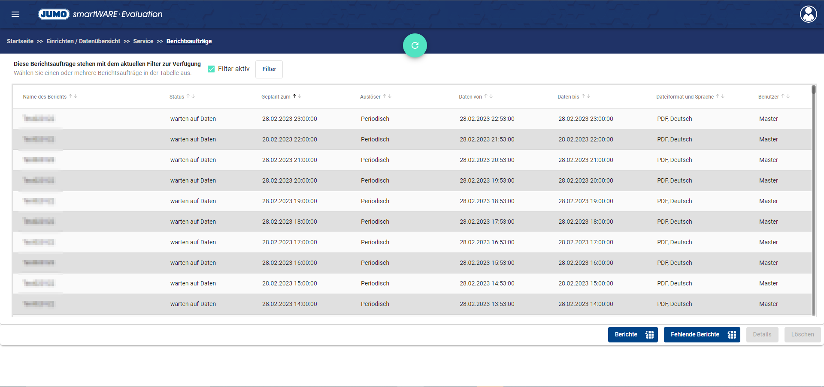The height and width of the screenshot is (387, 824).
Task: Select row planned 28.02.2023 19:00:00
Action: click(412, 201)
